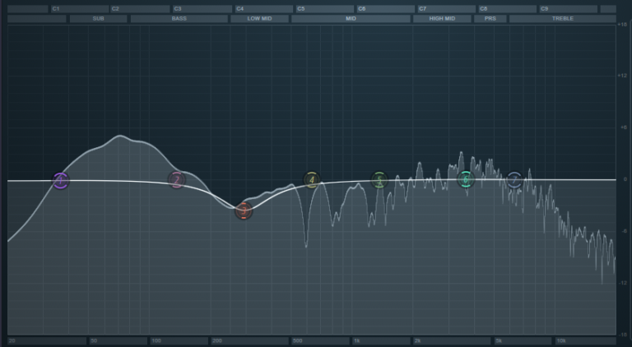
Task: Select the C9 note marker
Action: tap(545, 8)
